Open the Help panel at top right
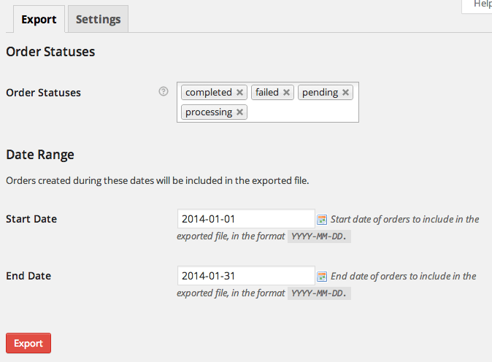 click(x=482, y=4)
